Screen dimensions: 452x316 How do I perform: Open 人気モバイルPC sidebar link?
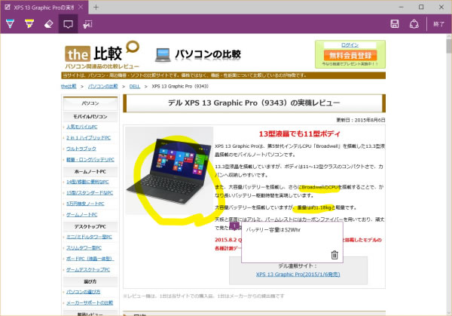(x=82, y=127)
